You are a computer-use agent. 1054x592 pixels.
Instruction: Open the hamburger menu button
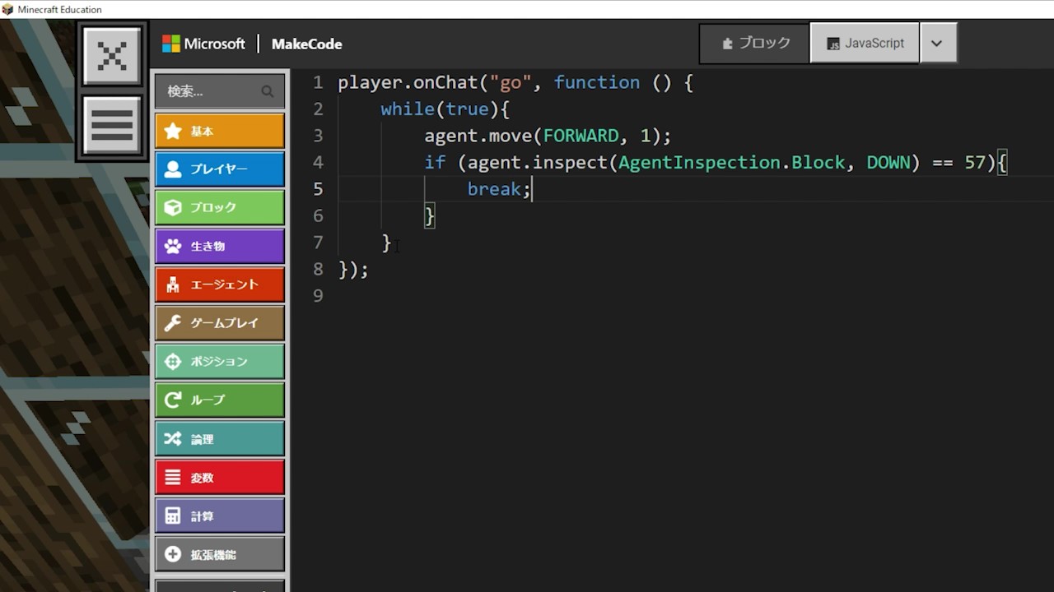112,125
